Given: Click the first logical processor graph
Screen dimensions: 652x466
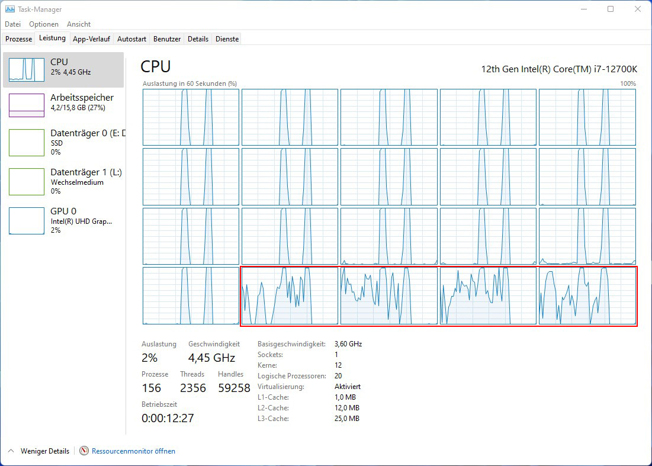Looking at the screenshot, I should 191,117.
